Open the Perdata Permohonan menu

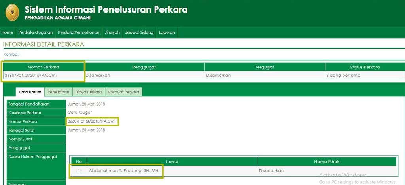[79, 32]
